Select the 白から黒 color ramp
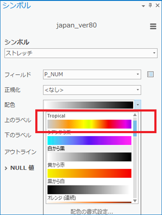 coord(89,157)
